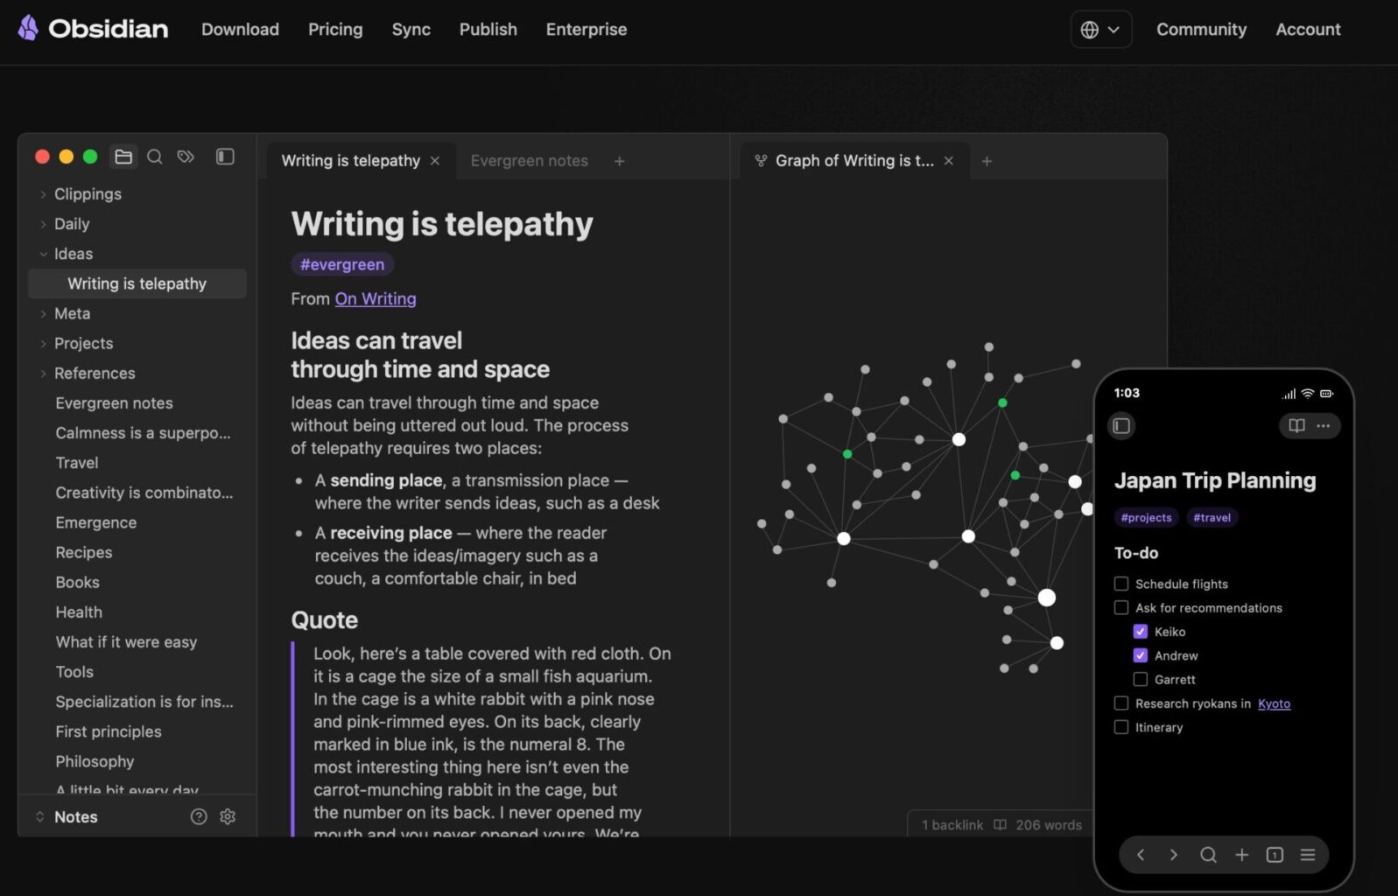1398x896 pixels.
Task: Tap the phone's reading view book icon
Action: 1296,425
